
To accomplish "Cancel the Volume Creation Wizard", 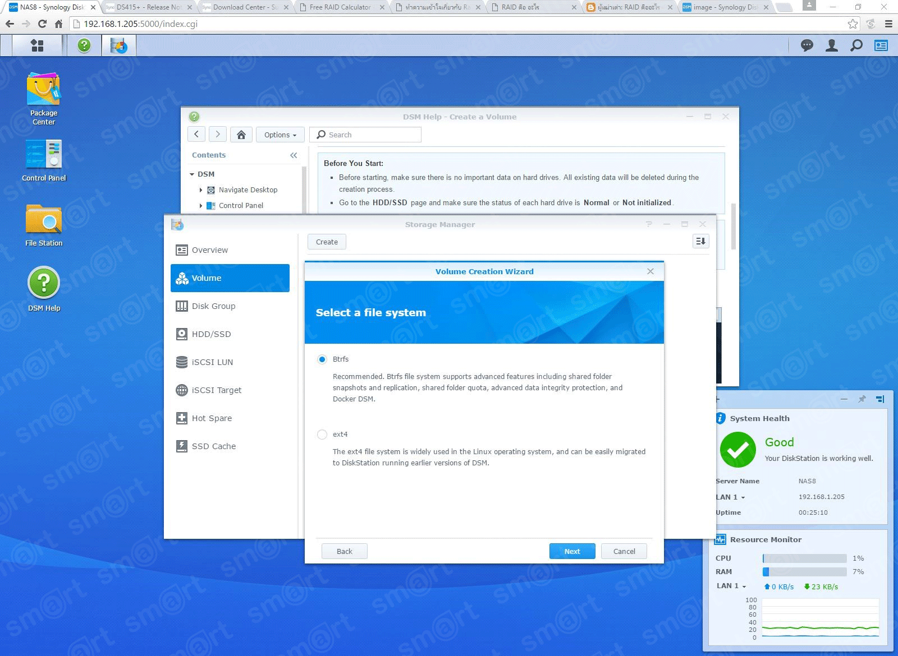I will [624, 551].
